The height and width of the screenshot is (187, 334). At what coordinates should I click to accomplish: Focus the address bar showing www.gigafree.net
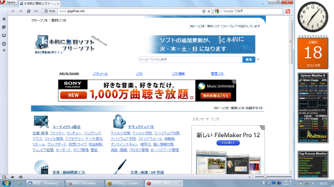pyautogui.click(x=129, y=11)
